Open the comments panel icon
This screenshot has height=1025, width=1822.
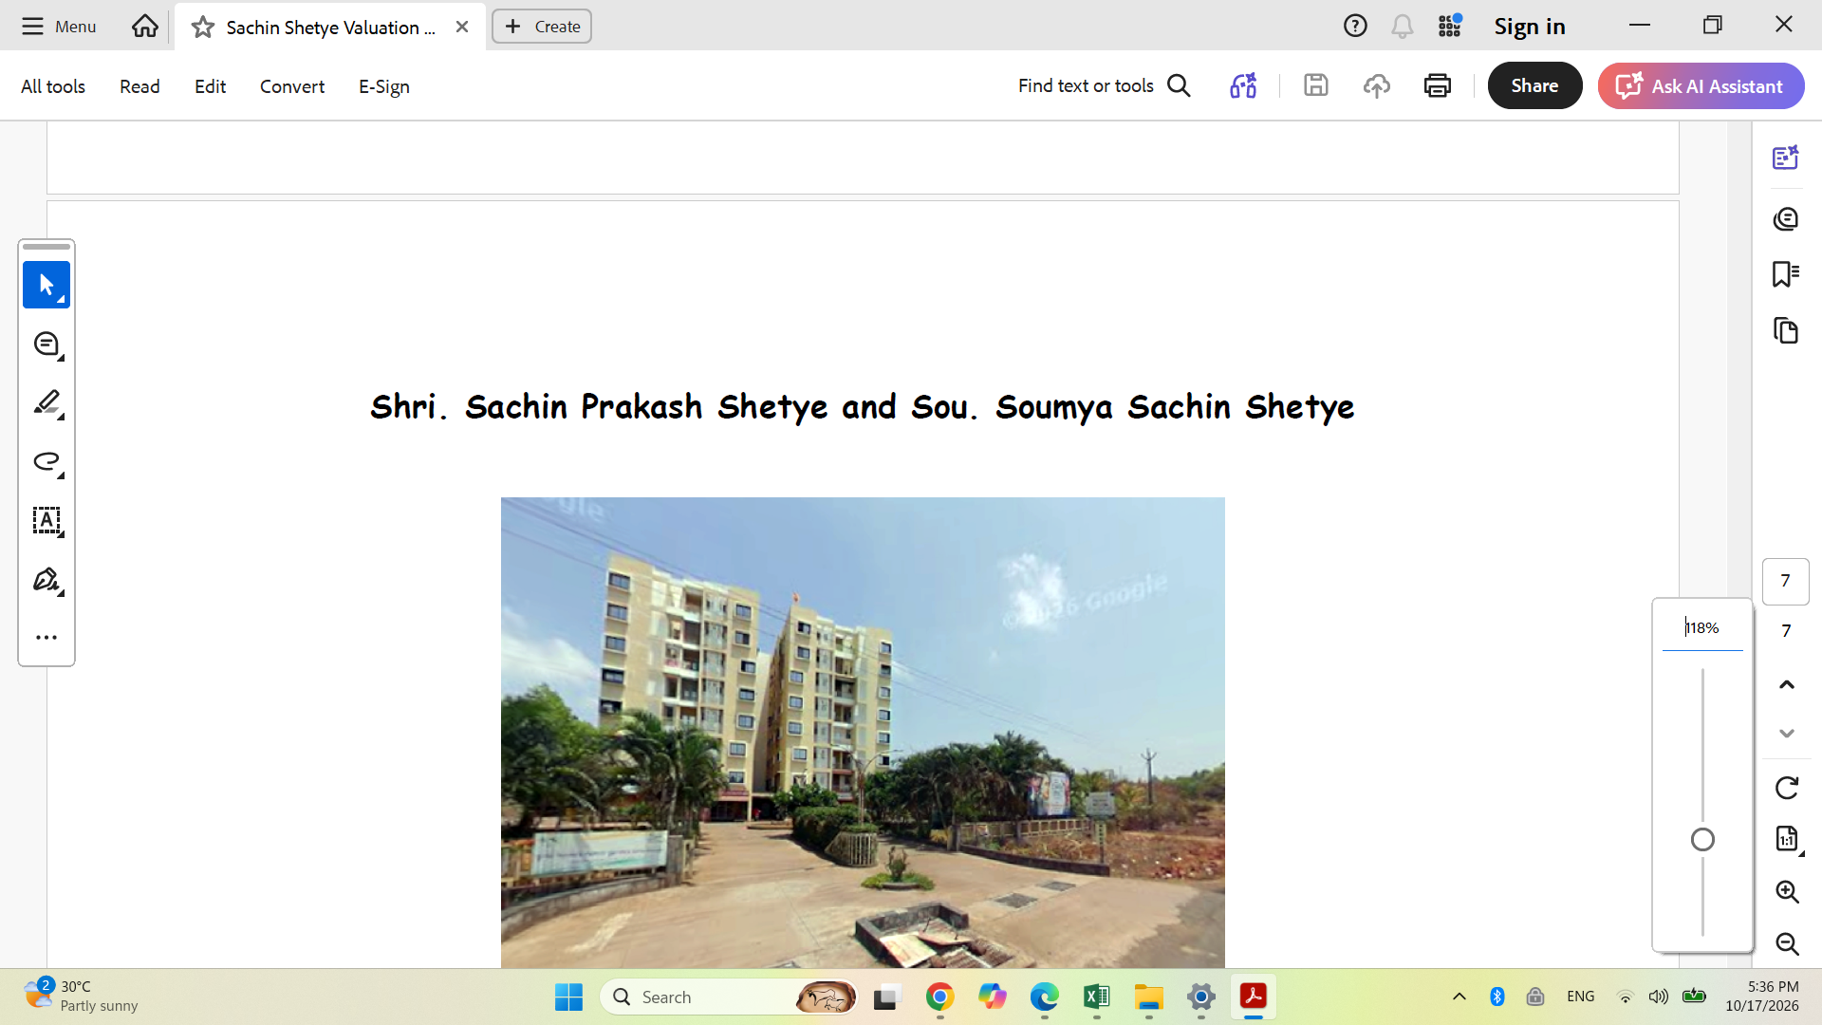point(1786,219)
